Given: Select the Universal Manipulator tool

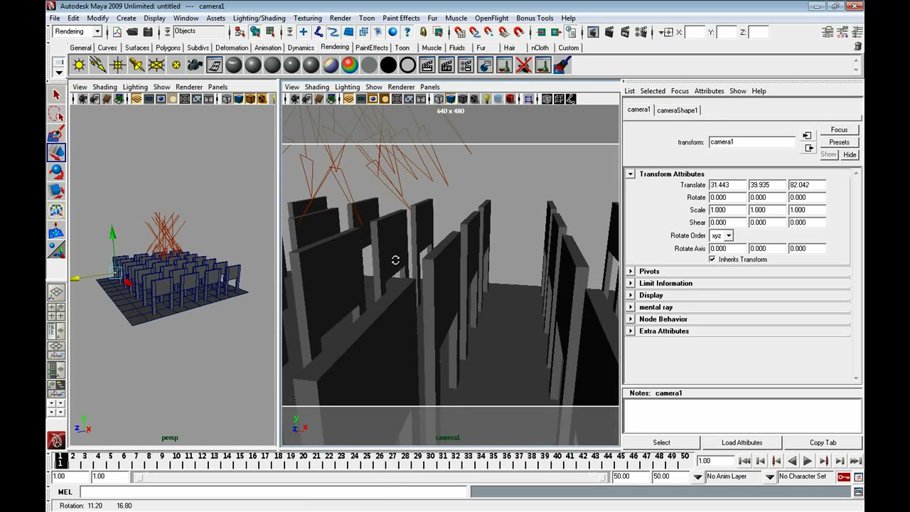Looking at the screenshot, I should pyautogui.click(x=56, y=210).
